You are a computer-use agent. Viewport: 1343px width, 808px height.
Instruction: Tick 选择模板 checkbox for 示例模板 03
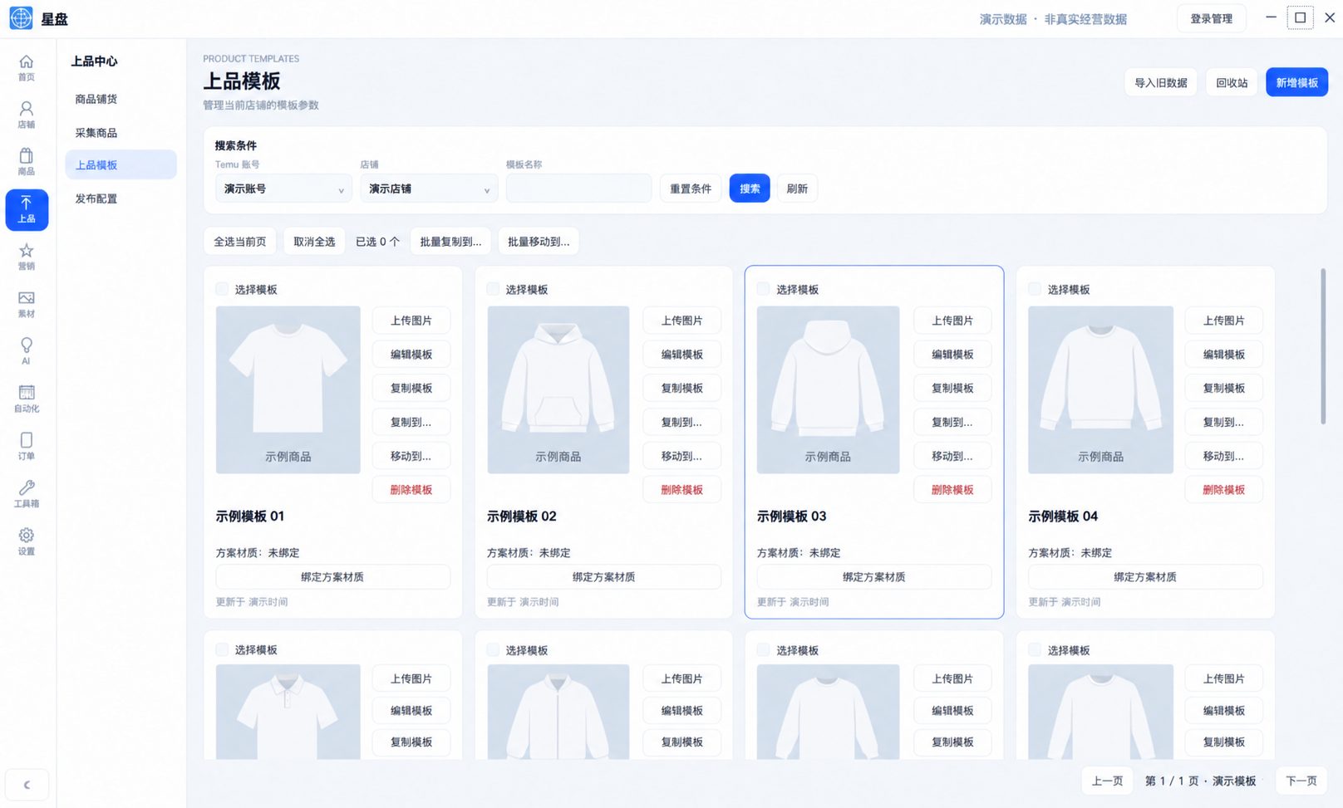(763, 289)
